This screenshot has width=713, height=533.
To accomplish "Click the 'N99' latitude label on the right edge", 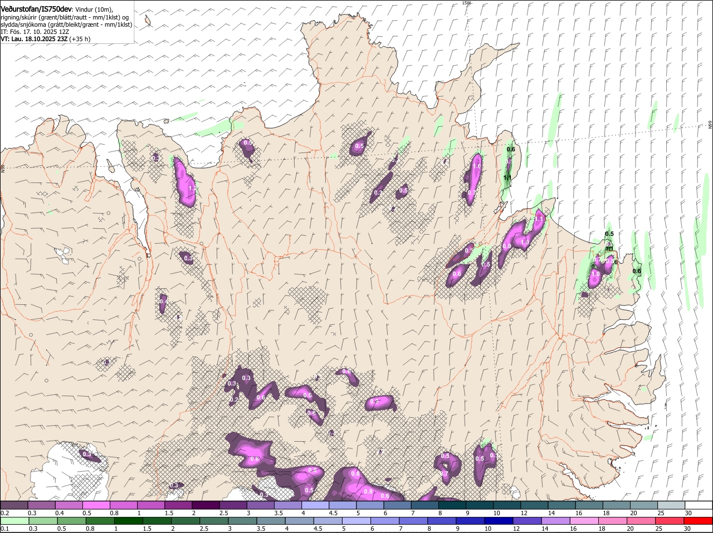I will [710, 125].
